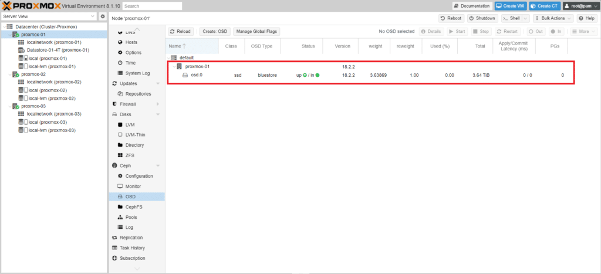601x274 pixels.
Task: Select the osd.0 row name
Action: (197, 75)
